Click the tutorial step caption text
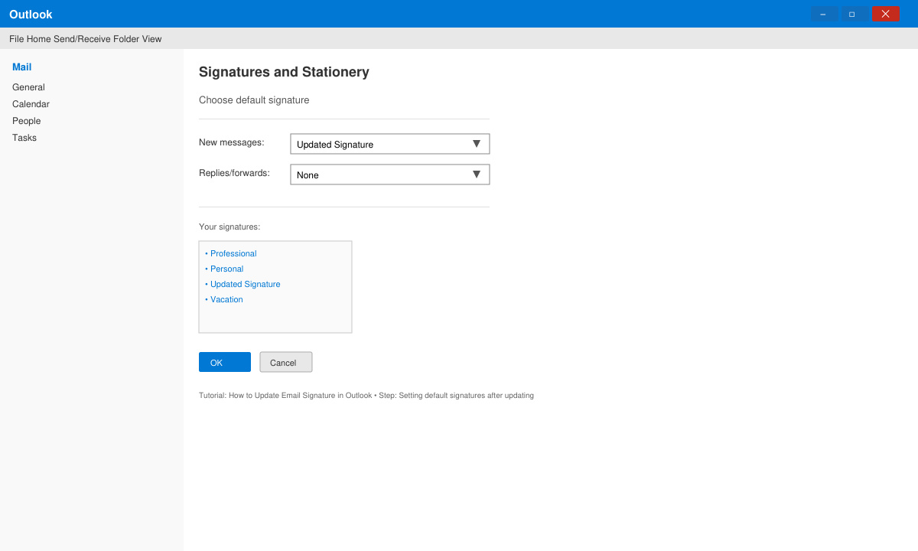Image resolution: width=918 pixels, height=551 pixels. click(366, 396)
